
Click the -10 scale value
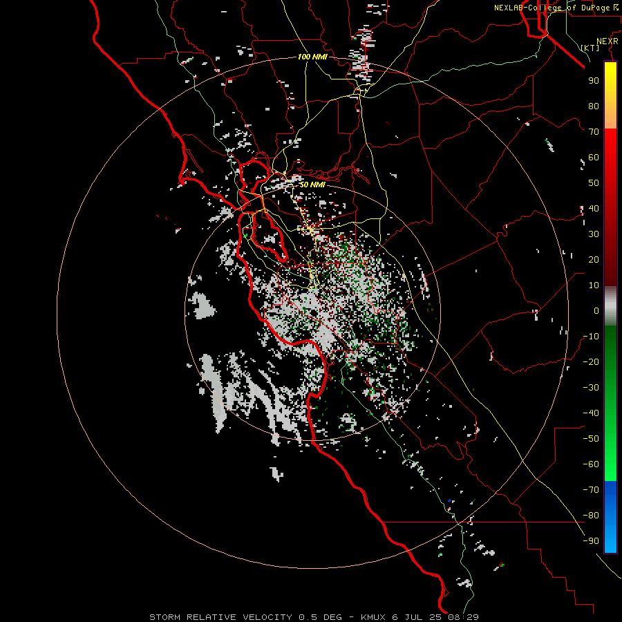(x=591, y=337)
